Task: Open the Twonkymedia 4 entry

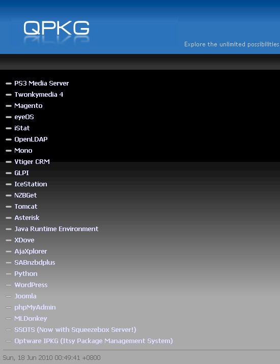Action: pos(39,95)
